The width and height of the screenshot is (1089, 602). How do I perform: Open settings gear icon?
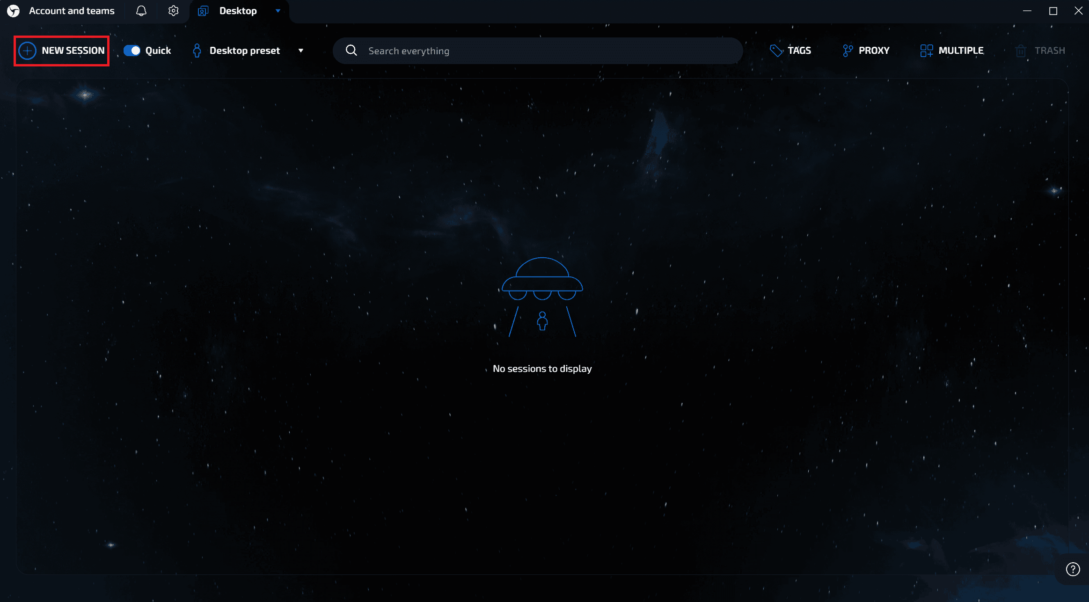[174, 11]
